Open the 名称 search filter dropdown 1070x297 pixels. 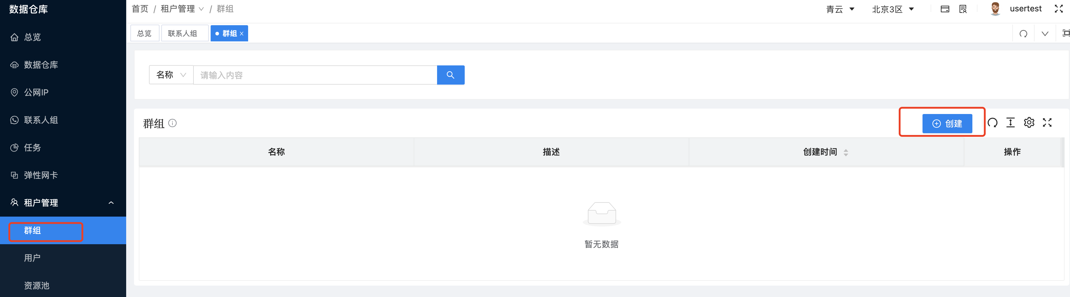(x=171, y=75)
